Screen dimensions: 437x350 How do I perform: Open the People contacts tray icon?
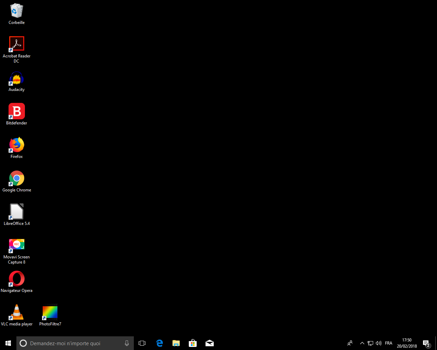pos(350,343)
